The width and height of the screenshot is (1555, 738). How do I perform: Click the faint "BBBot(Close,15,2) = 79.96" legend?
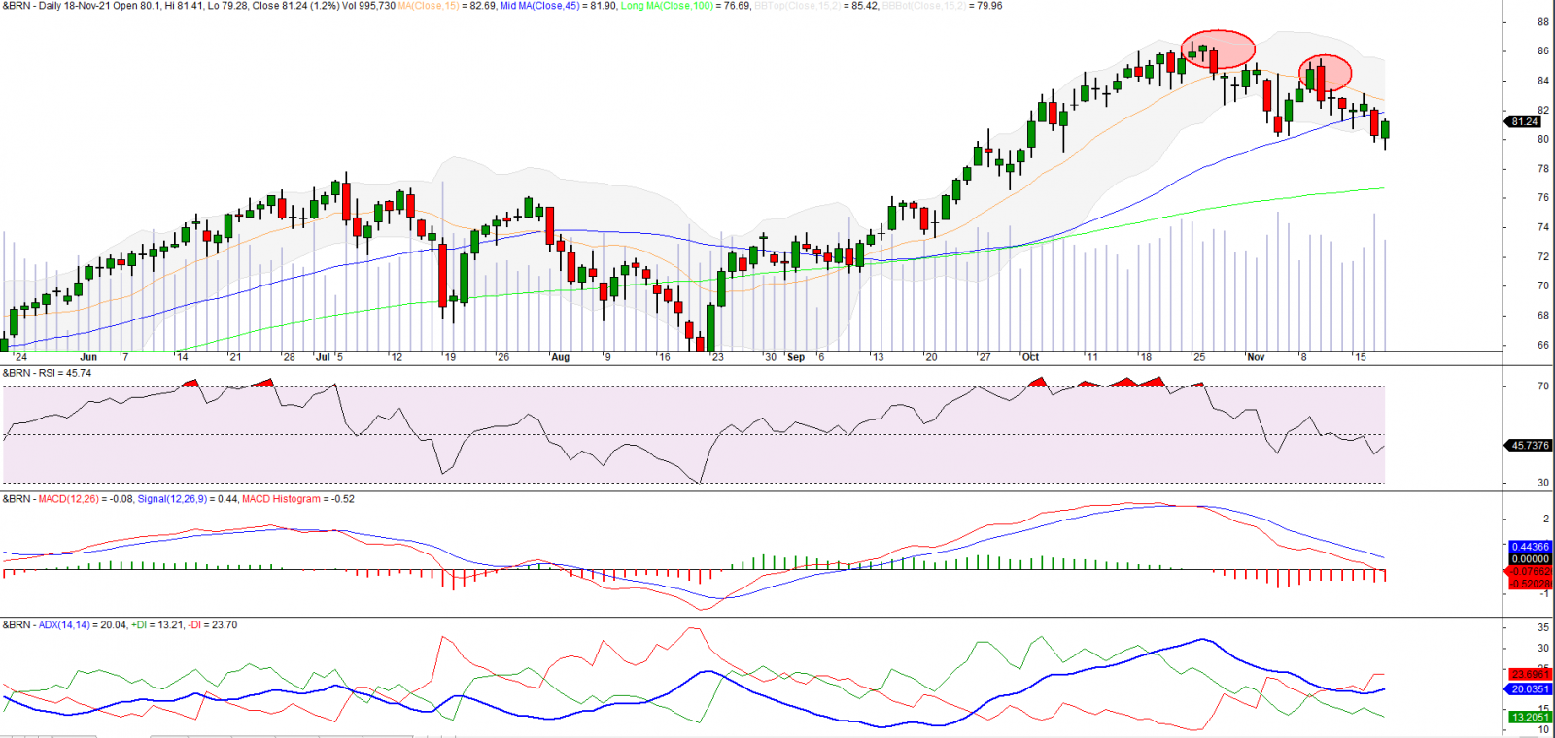pos(942,6)
